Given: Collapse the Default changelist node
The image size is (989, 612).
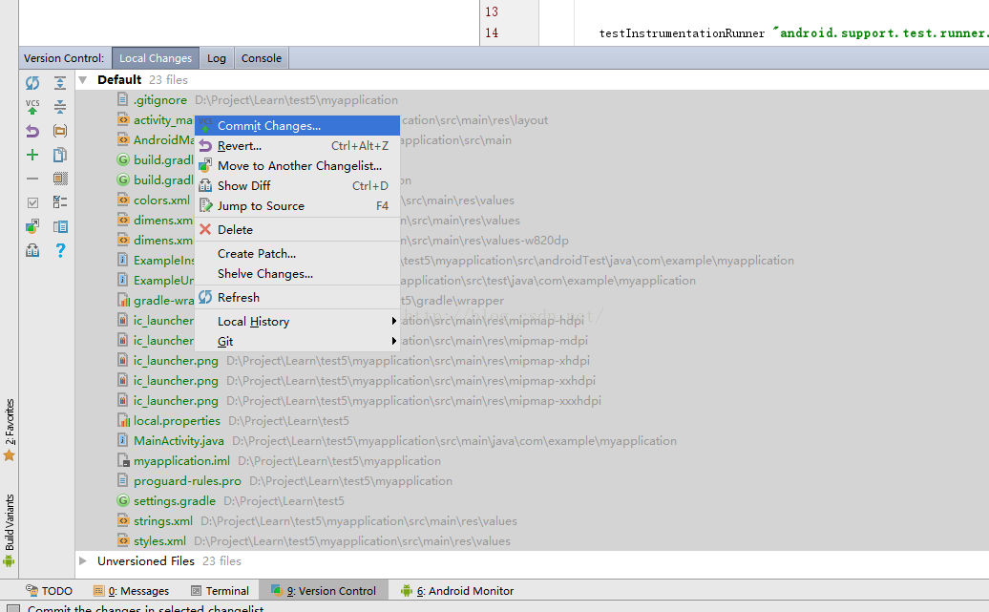Looking at the screenshot, I should tap(83, 80).
